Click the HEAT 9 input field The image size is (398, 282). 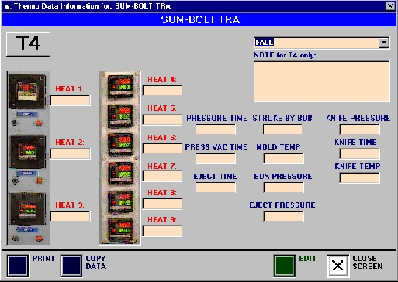(162, 231)
